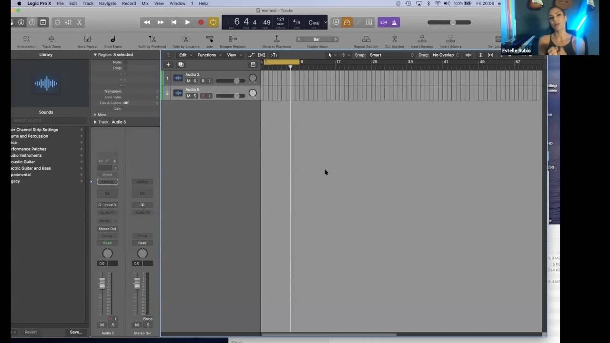Fast forward the playhead
Viewport: 610px width, 343px height.
coord(161,22)
